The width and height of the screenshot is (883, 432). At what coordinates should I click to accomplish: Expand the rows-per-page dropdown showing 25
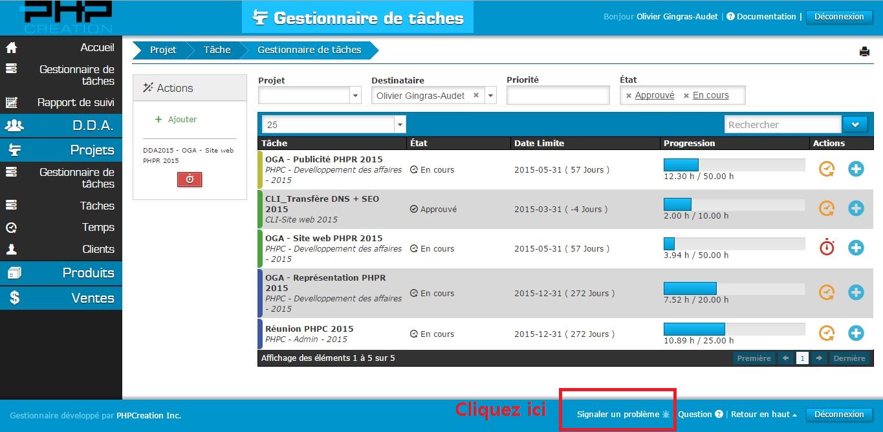pos(400,125)
